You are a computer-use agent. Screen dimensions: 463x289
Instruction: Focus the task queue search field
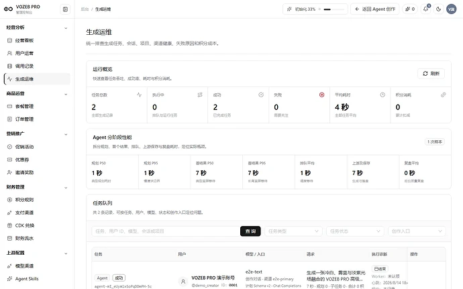pyautogui.click(x=166, y=231)
